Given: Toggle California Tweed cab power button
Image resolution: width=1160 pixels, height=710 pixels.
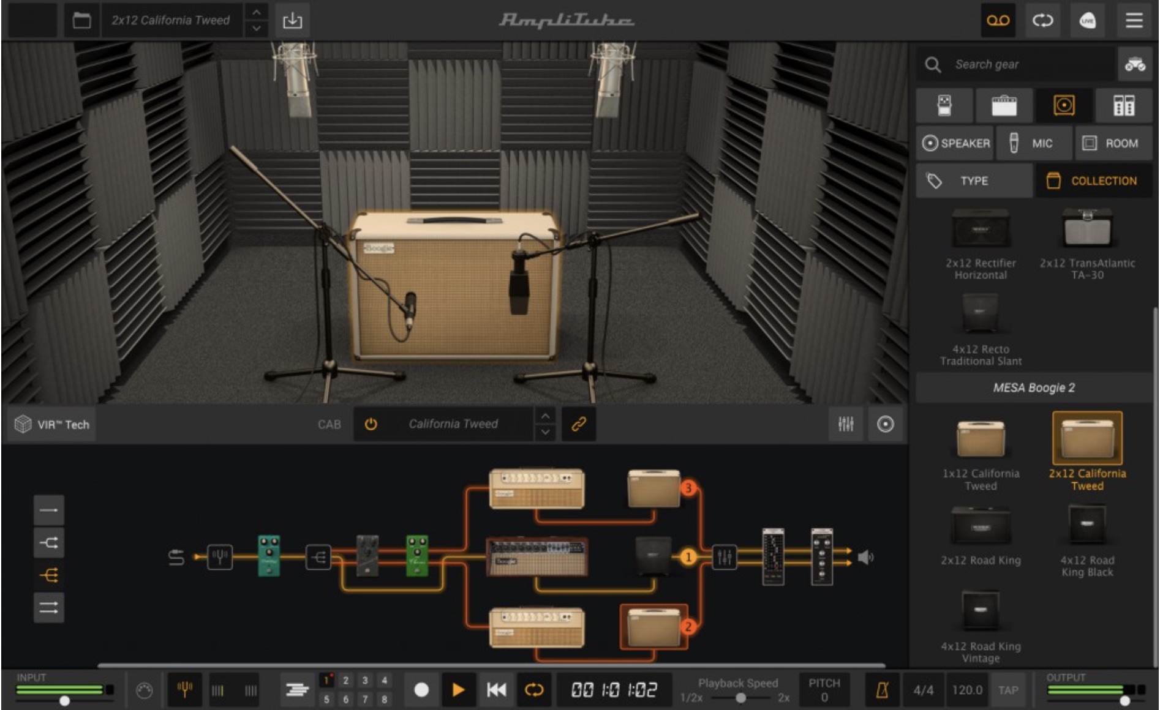Looking at the screenshot, I should [371, 424].
